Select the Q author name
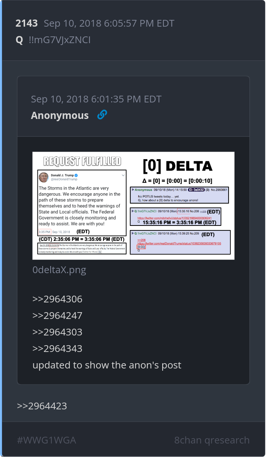266x457 pixels. pos(19,40)
